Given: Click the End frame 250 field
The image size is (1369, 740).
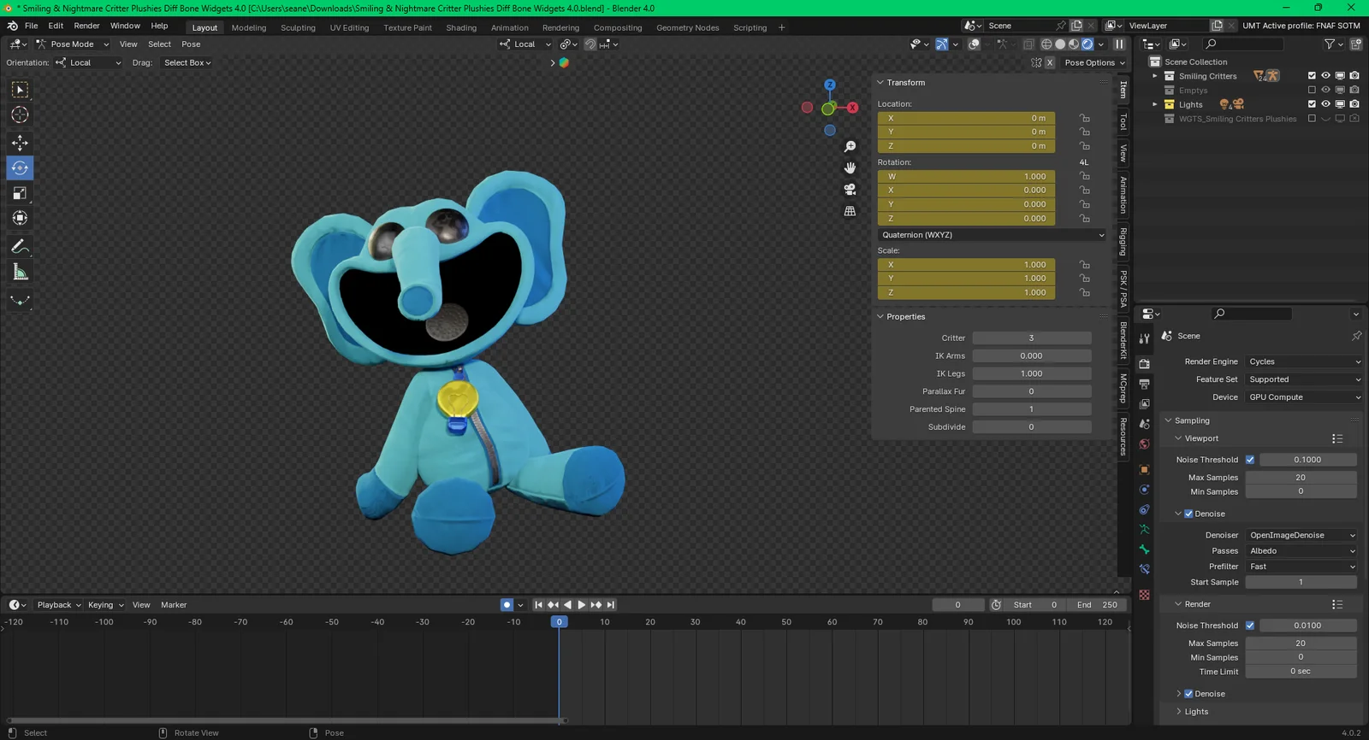Looking at the screenshot, I should point(1097,605).
